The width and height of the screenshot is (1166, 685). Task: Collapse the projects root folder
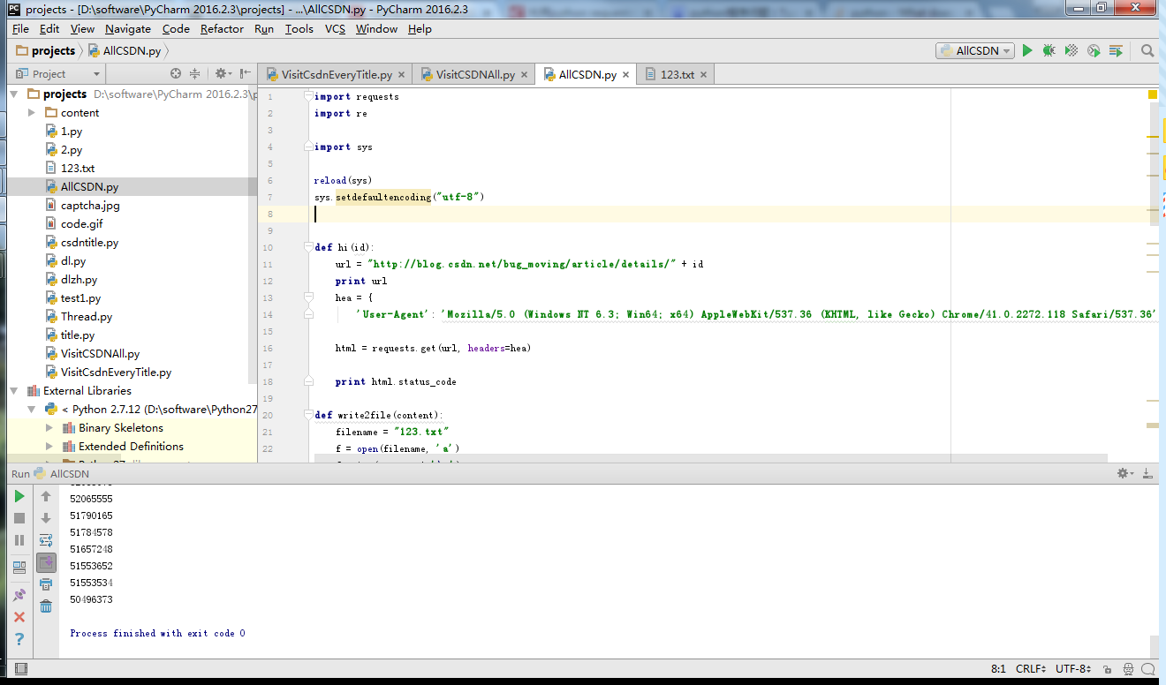pyautogui.click(x=14, y=94)
